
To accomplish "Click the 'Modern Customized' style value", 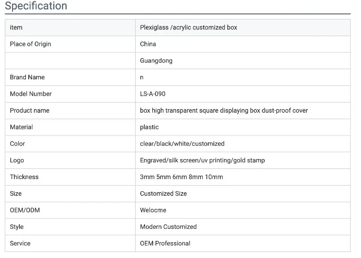I will pyautogui.click(x=168, y=227).
